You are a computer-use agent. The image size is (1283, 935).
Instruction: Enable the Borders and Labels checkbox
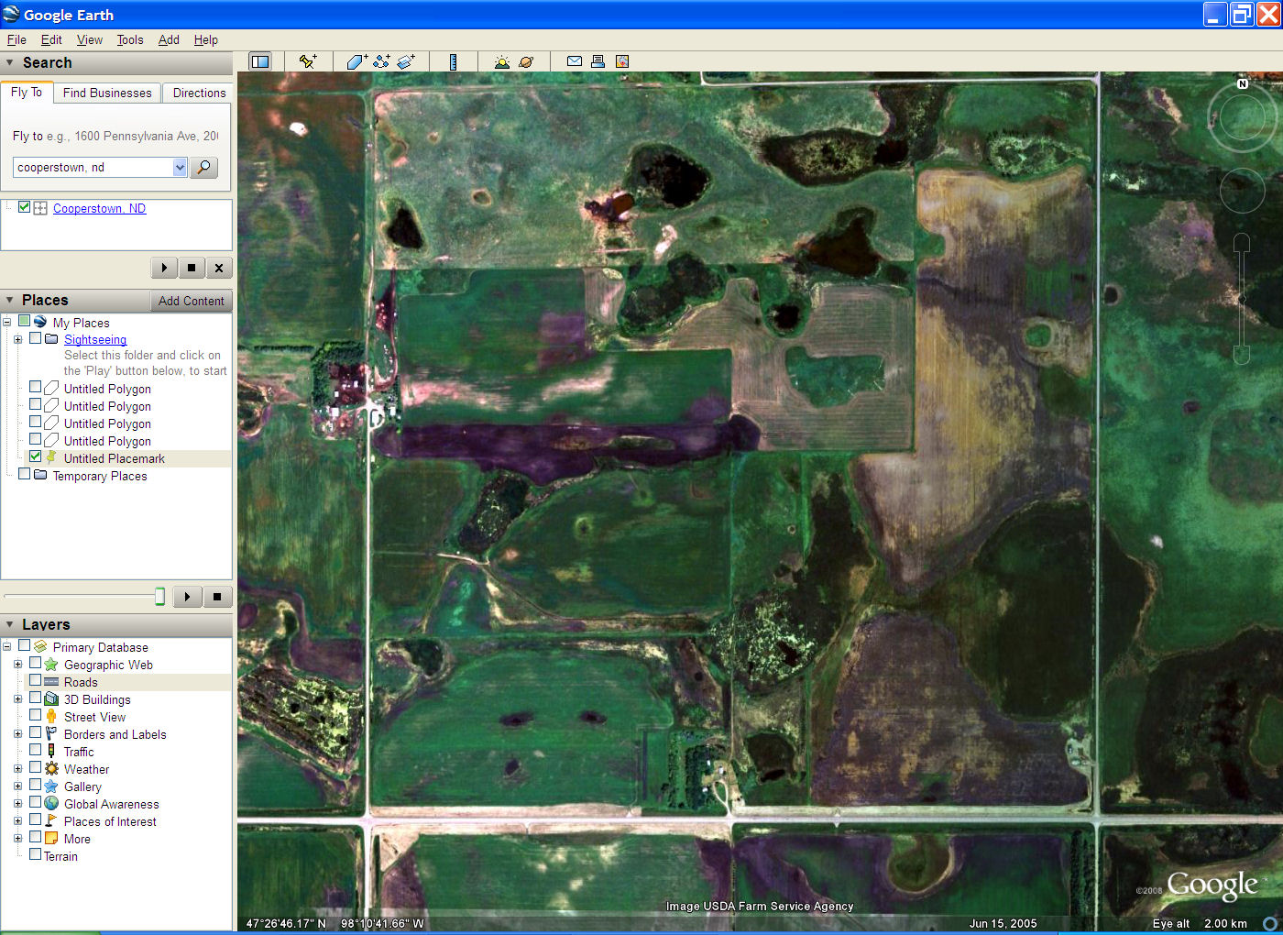[35, 732]
